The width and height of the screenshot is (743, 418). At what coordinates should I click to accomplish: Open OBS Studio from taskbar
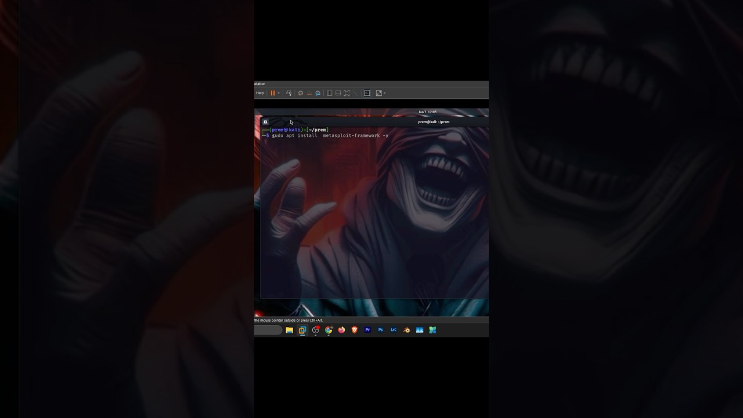[x=316, y=330]
